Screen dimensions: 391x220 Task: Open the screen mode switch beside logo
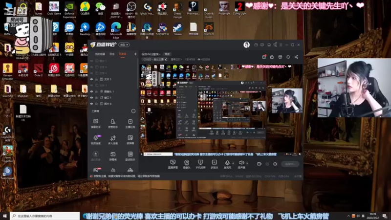124,44
